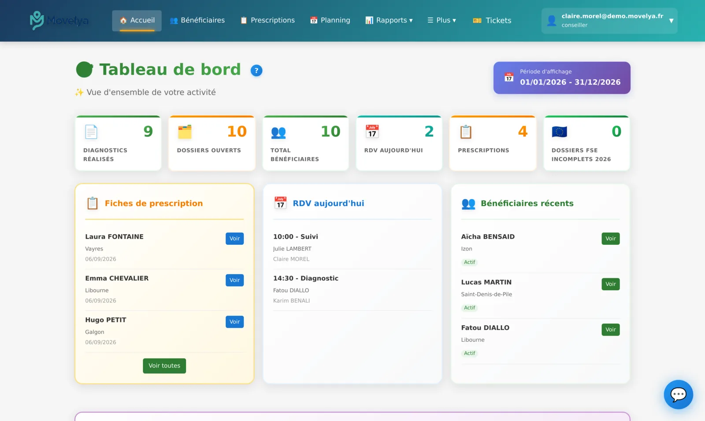View Emma CHEVALIER's prescription
705x421 pixels.
(234, 280)
